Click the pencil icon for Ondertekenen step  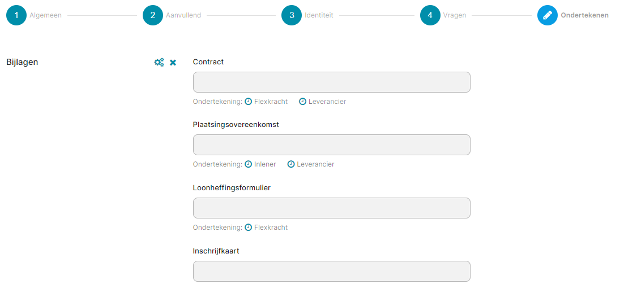(547, 15)
